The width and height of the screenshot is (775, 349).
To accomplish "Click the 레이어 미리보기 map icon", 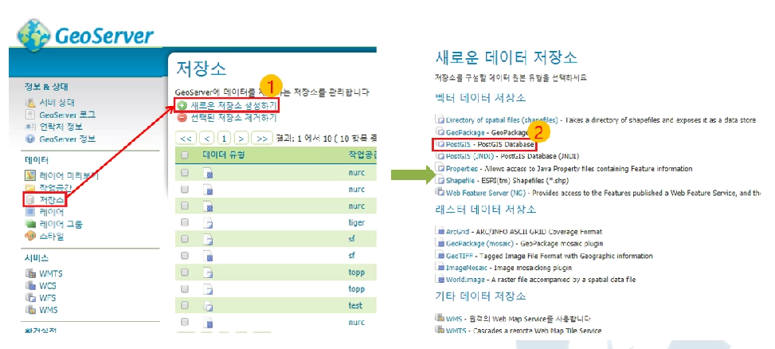I will click(30, 175).
